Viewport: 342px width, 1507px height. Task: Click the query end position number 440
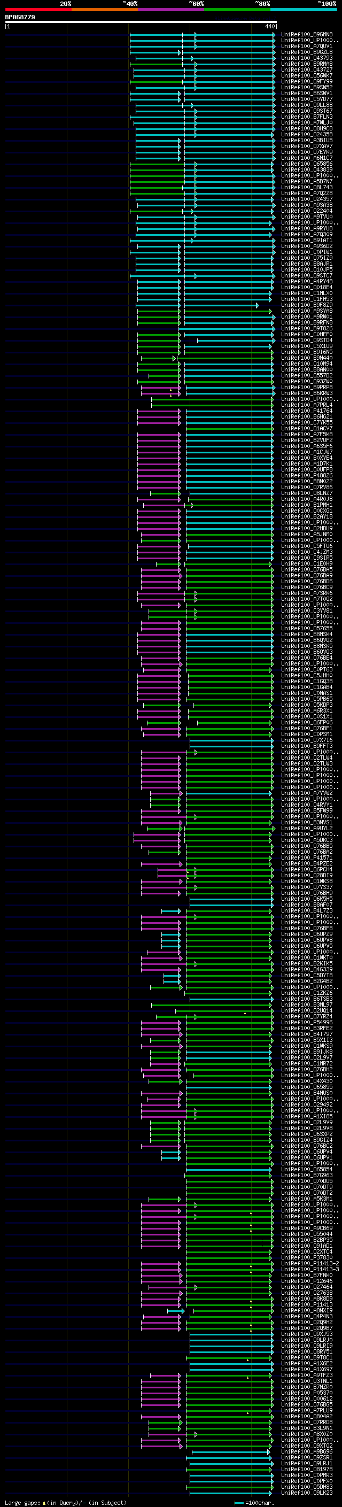point(269,26)
